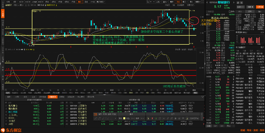Click the yellow 开户 promotion link

pyautogui.click(x=220, y=18)
